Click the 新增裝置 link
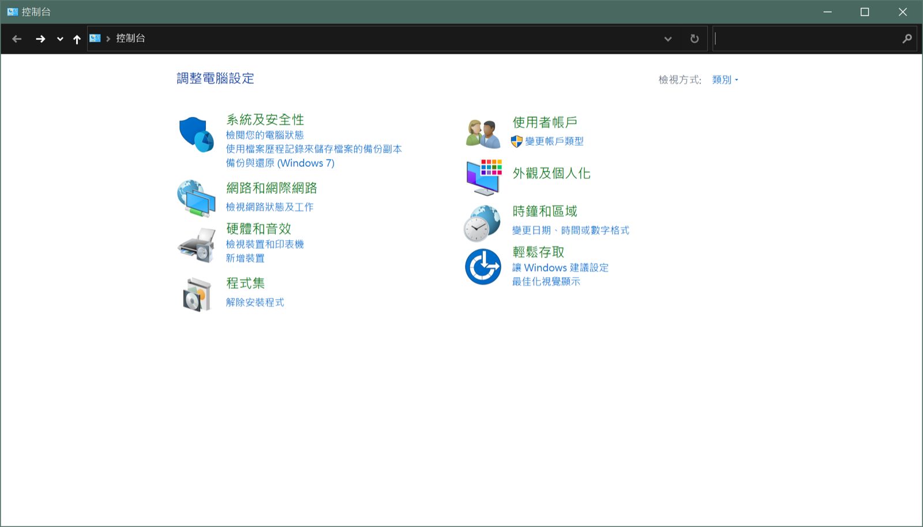 tap(245, 258)
